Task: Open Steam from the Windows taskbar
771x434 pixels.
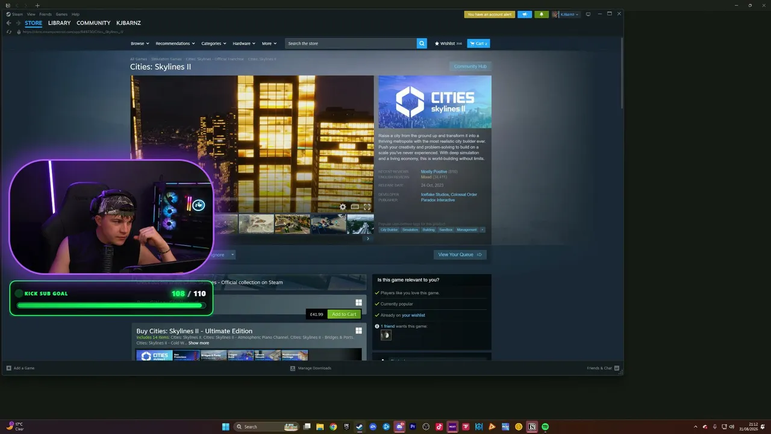Action: click(x=360, y=427)
